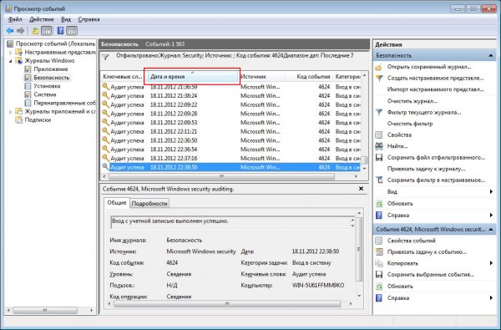
Task: Click the computer name WIN-5U61FFMM9KO value
Action: (318, 285)
